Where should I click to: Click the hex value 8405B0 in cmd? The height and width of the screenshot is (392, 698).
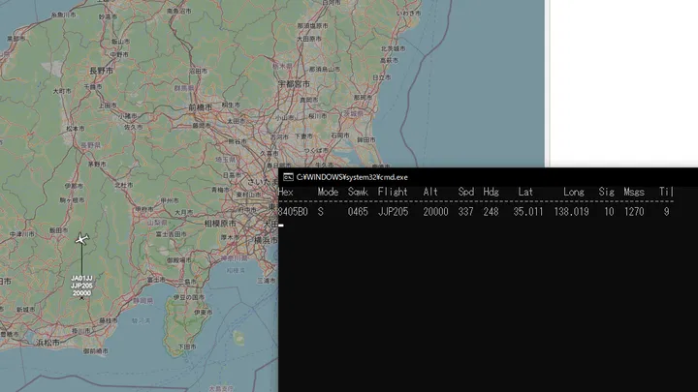[x=293, y=212]
